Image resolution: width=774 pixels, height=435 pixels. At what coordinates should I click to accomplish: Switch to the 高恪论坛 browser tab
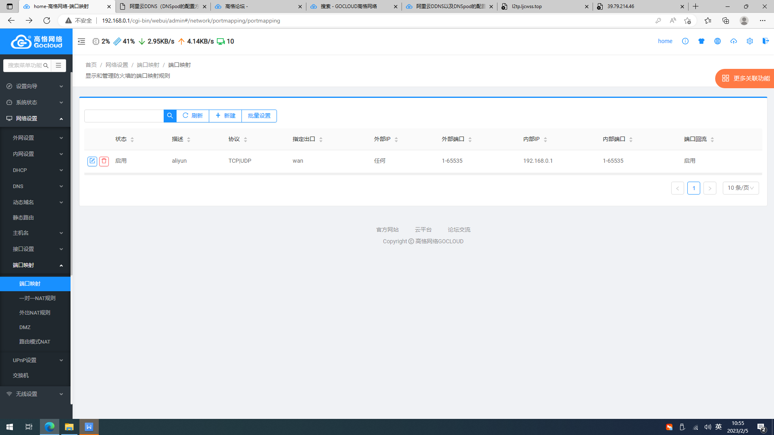pyautogui.click(x=258, y=6)
